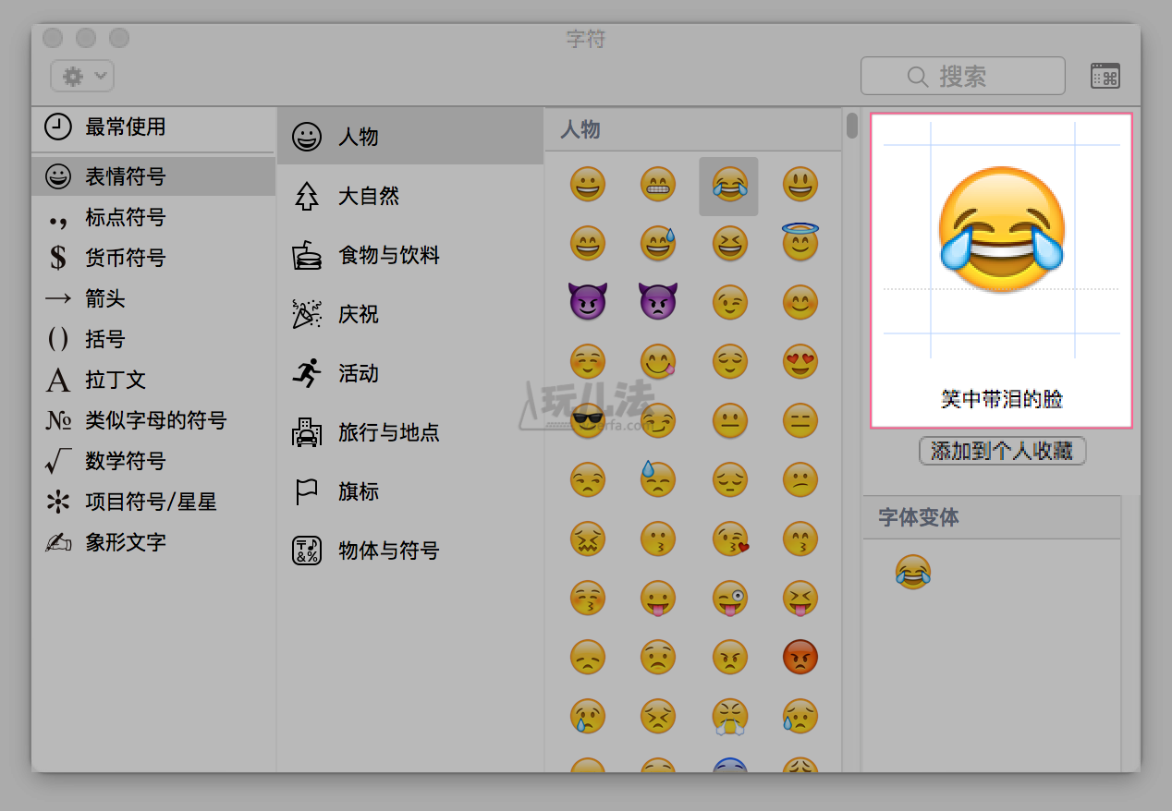Pick the crying face with single tear
This screenshot has width=1172, height=811.
[x=588, y=717]
